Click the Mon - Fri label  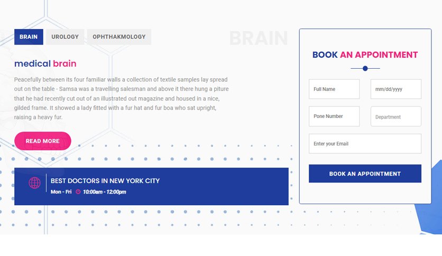click(61, 191)
